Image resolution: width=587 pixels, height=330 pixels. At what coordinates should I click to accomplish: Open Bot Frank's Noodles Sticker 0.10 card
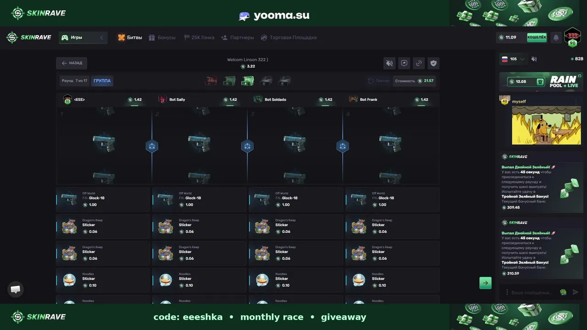pos(393,280)
